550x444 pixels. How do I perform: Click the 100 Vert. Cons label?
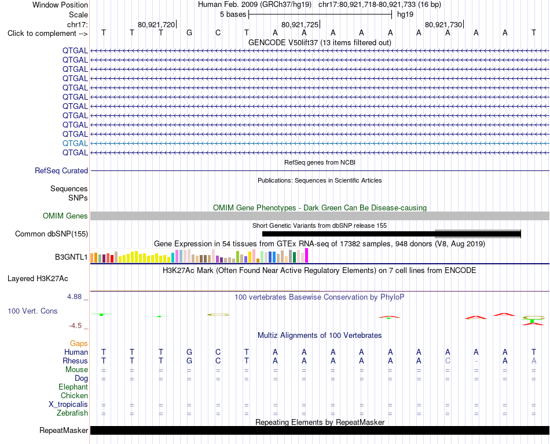tap(32, 311)
